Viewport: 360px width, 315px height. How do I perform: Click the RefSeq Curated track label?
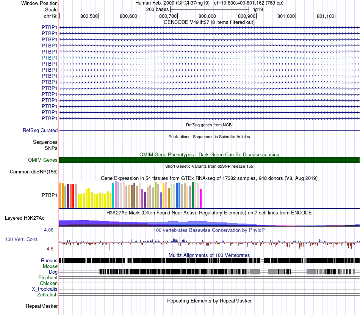40,131
